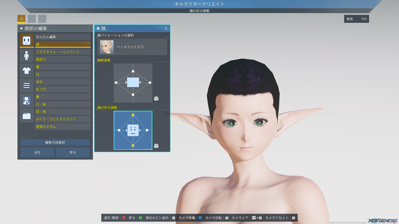The width and height of the screenshot is (399, 224).
Task: Click the 頭部の編集 panel header
Action: [55, 28]
